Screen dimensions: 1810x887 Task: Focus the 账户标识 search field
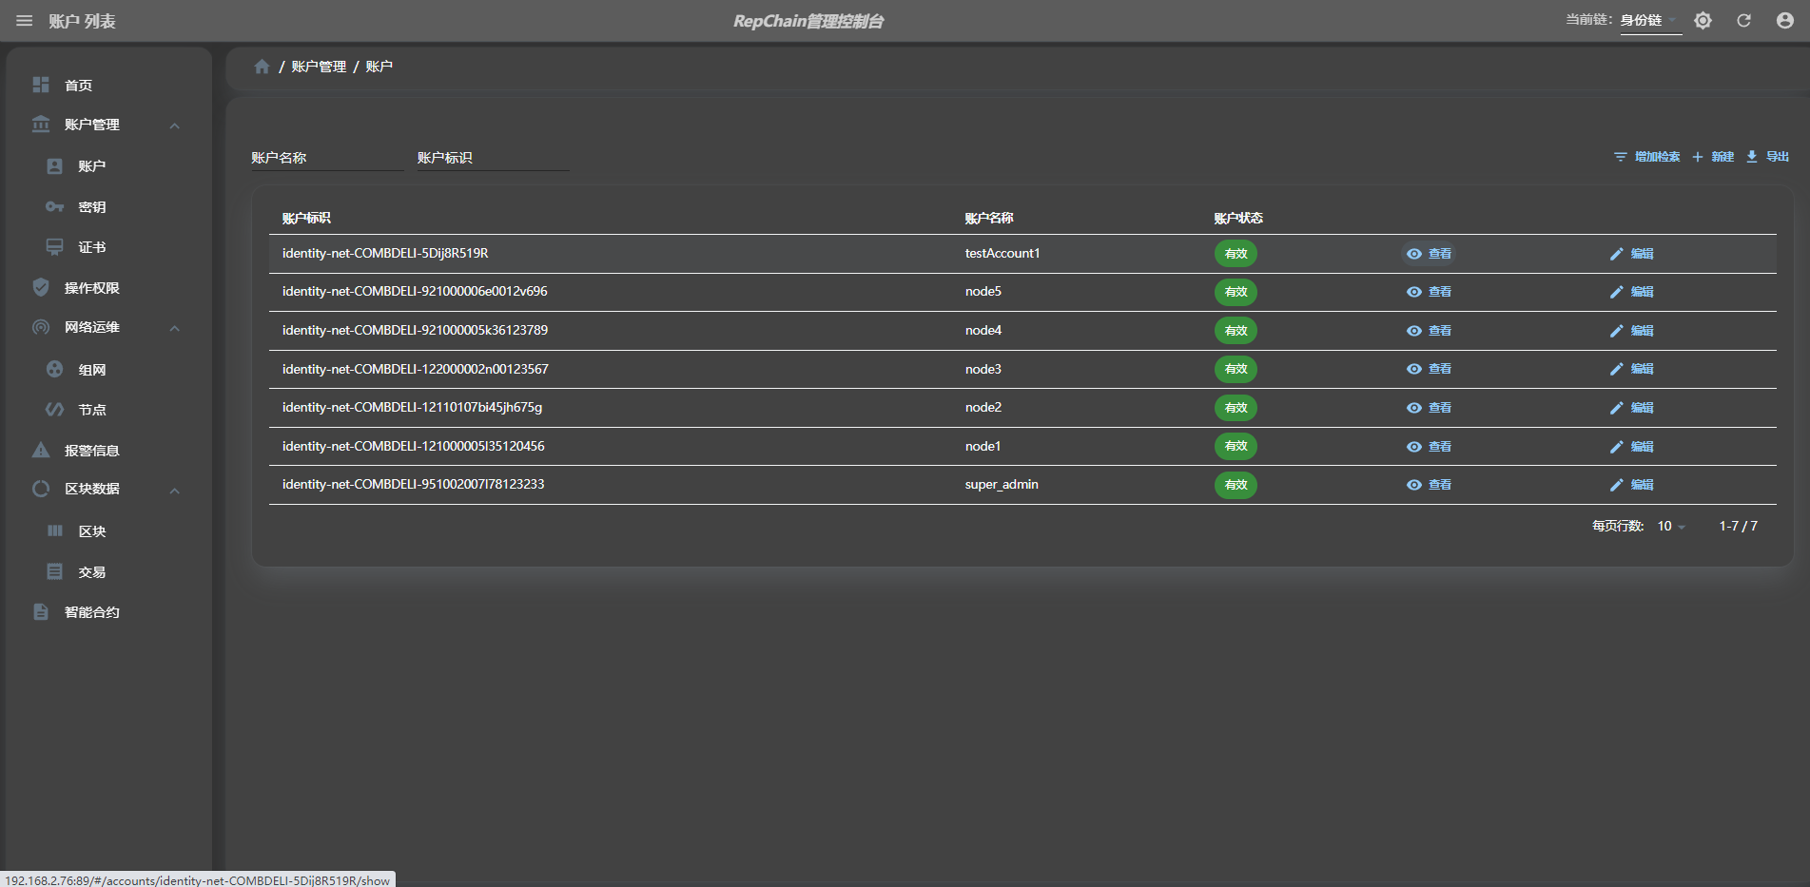(x=494, y=158)
